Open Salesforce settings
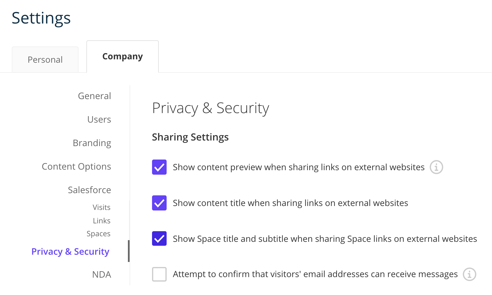 (89, 190)
